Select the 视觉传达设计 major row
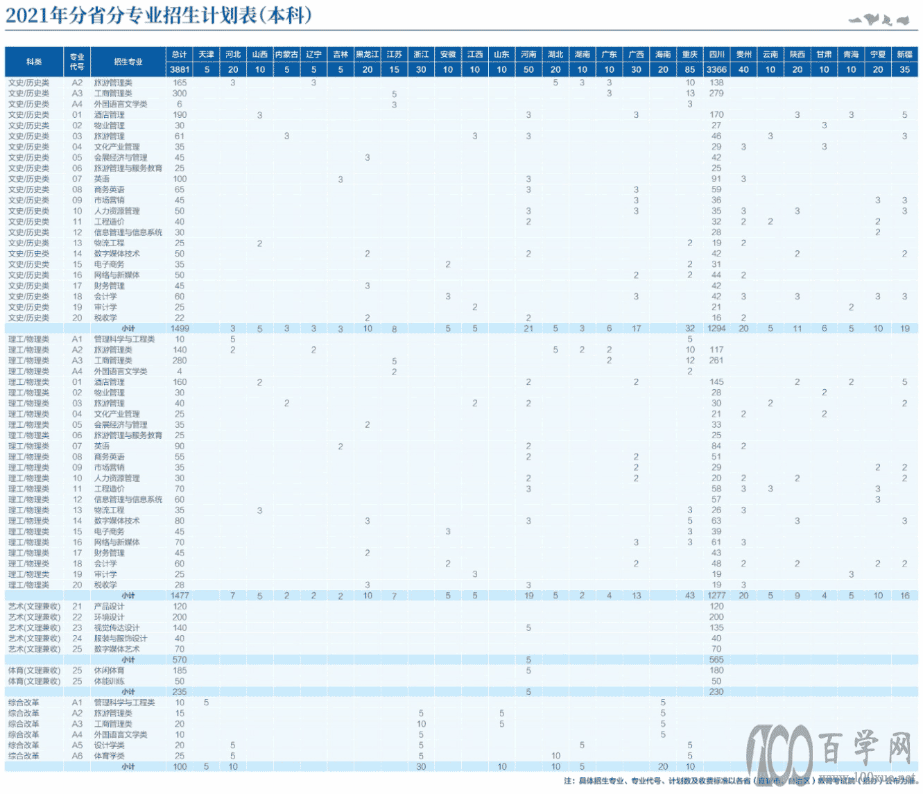 pyautogui.click(x=461, y=628)
